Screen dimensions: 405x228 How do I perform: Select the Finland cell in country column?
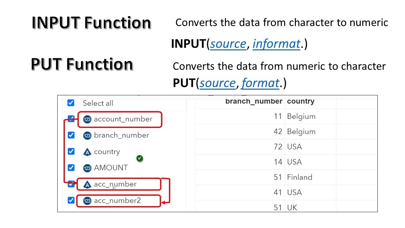pos(299,177)
